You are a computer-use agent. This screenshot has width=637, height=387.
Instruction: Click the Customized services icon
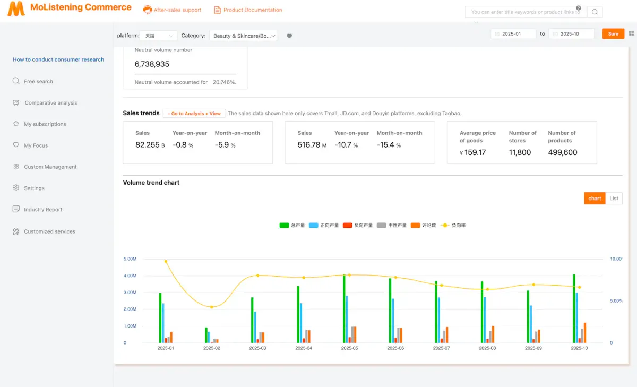[x=16, y=231]
